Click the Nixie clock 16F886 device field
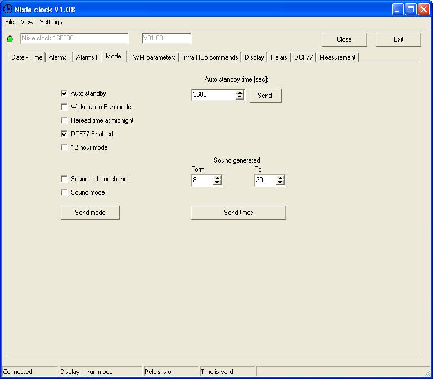Viewport: 433px width, 379px height. tap(74, 38)
